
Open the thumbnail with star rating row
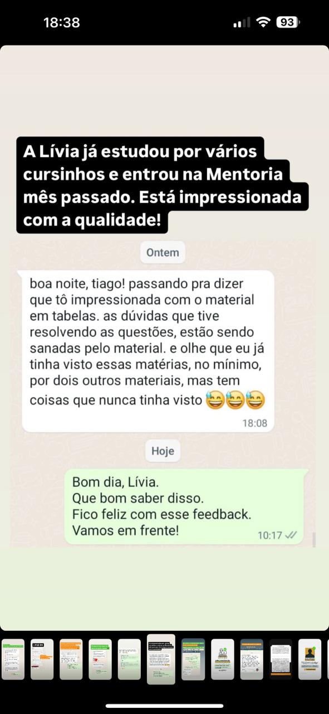(x=252, y=659)
